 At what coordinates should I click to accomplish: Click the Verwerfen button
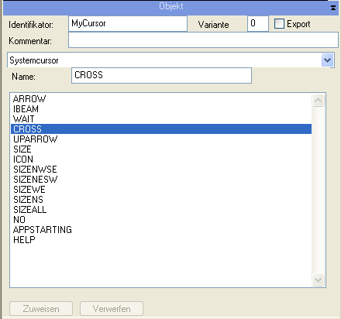(x=112, y=309)
